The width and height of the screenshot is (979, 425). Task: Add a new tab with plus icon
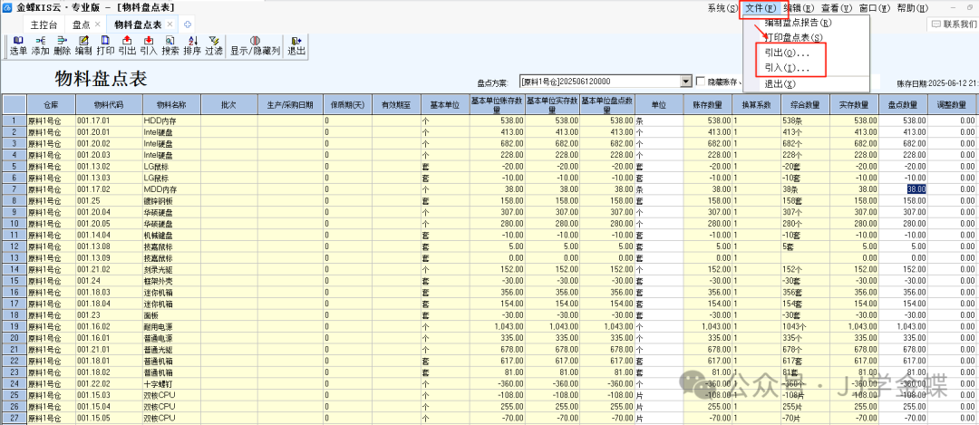pos(188,24)
